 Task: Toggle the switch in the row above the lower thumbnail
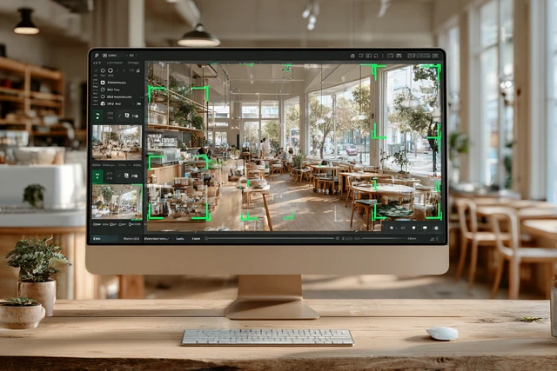tap(134, 176)
